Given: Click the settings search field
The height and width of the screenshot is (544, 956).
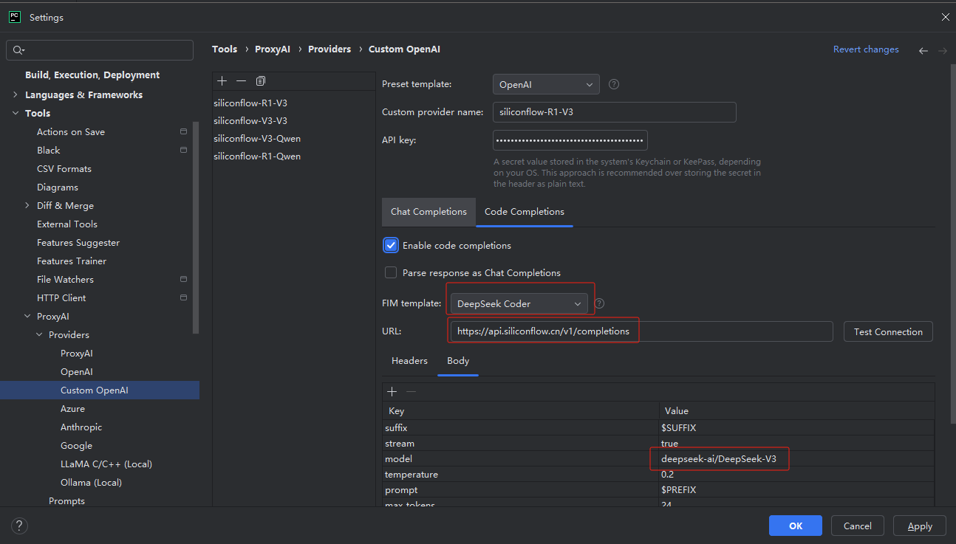Looking at the screenshot, I should [x=100, y=50].
